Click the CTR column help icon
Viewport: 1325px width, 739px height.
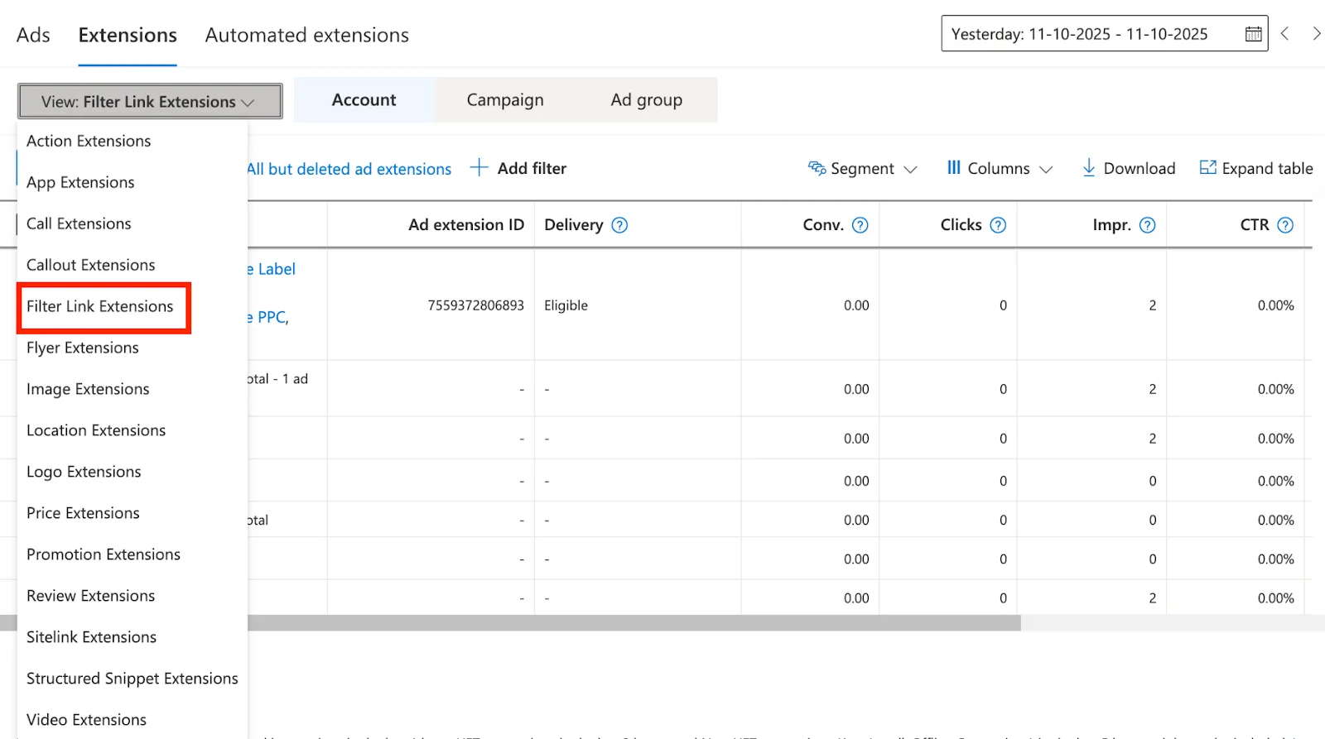(1285, 225)
